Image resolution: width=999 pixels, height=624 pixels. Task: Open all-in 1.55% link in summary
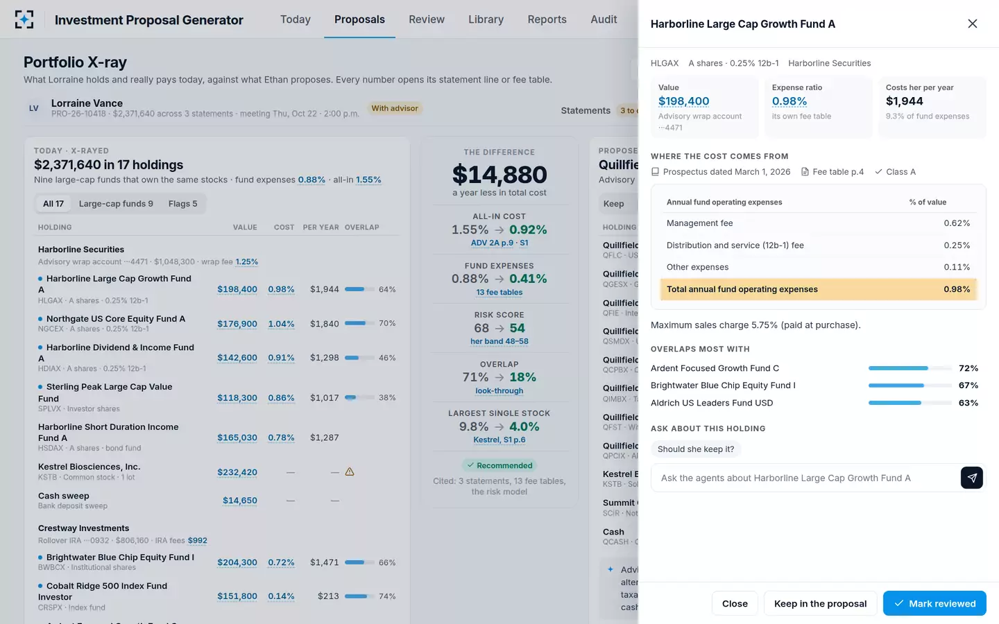click(x=368, y=180)
